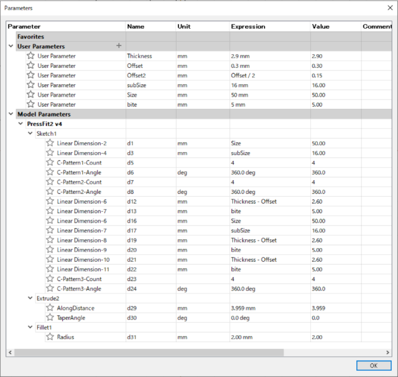Collapse the User Parameters section
398x377 pixels.
tap(11, 46)
